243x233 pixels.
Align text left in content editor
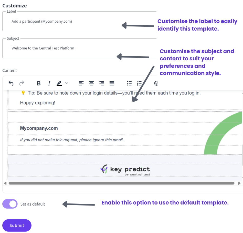(81, 83)
